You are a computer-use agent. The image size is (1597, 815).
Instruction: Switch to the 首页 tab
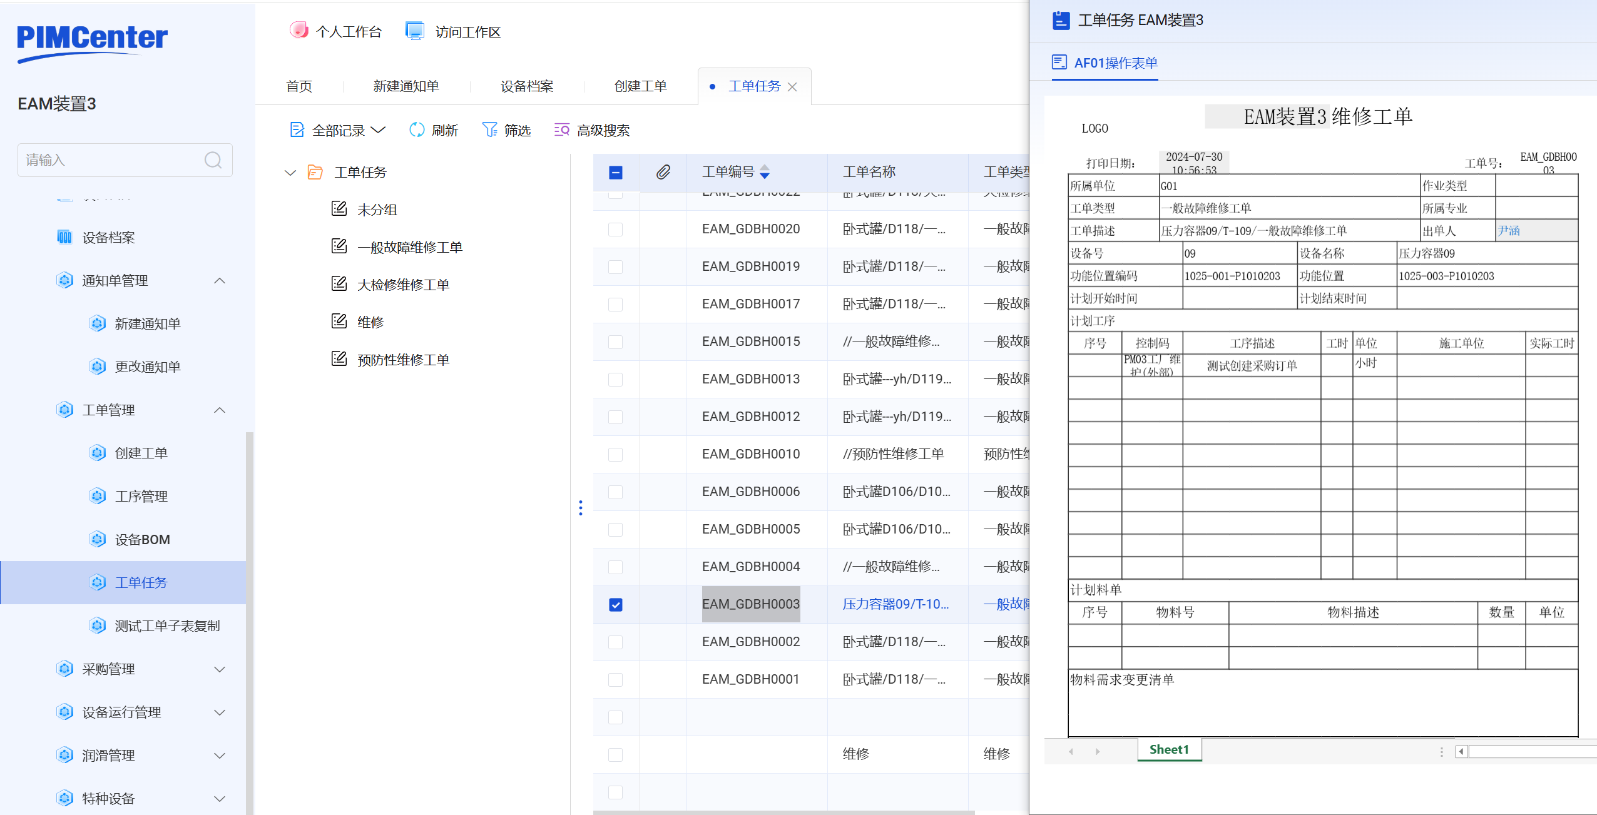(299, 86)
